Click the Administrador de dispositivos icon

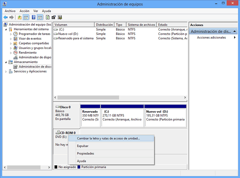pyautogui.click(x=15, y=57)
